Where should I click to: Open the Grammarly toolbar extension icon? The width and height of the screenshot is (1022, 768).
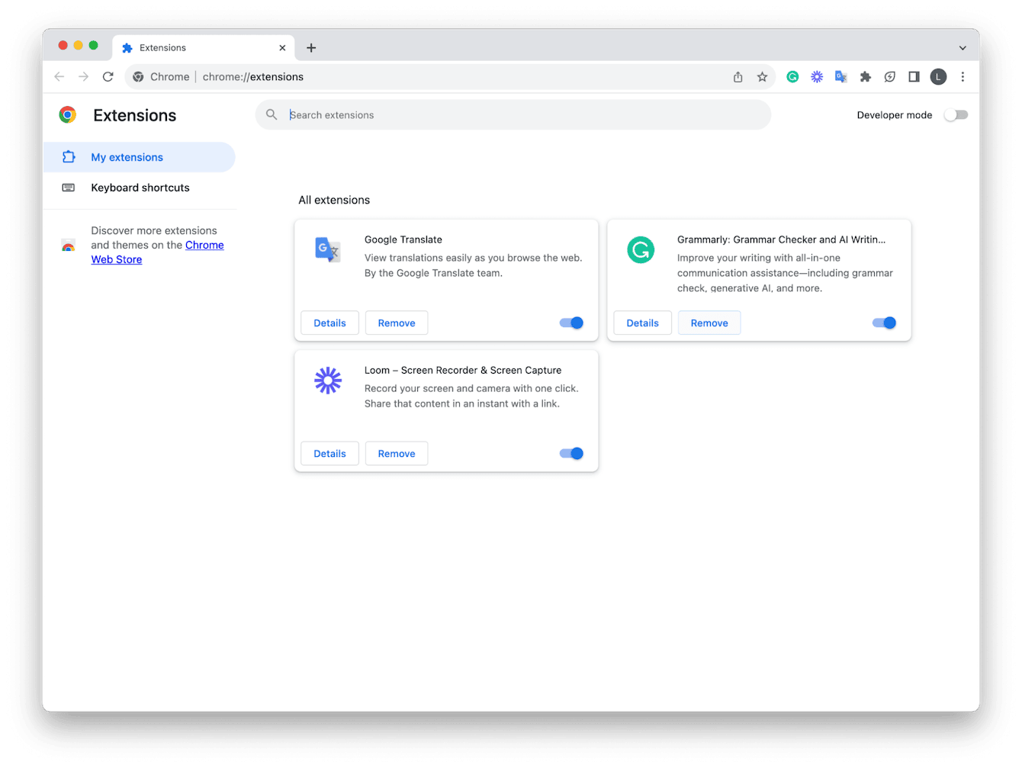tap(792, 77)
